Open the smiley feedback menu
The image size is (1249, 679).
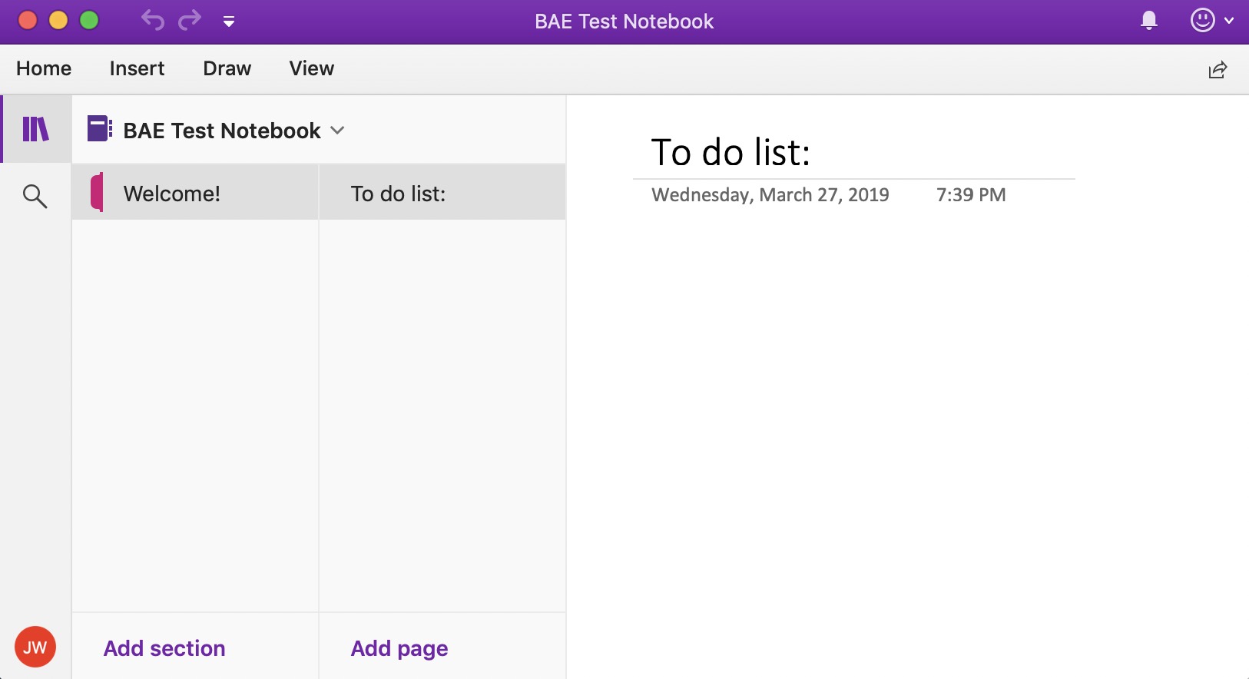pos(1203,21)
